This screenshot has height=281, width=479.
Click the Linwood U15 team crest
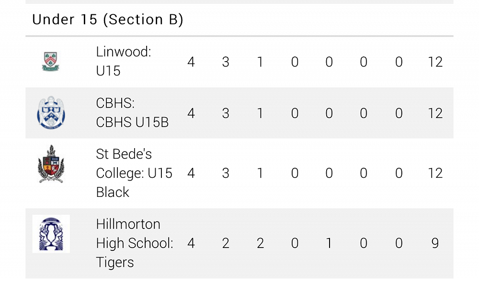tap(51, 62)
